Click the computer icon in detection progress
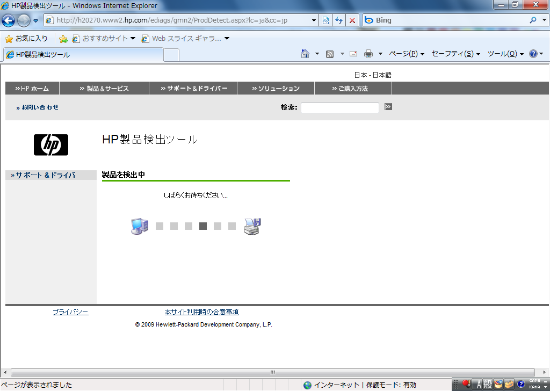The height and width of the screenshot is (391, 550). point(140,226)
